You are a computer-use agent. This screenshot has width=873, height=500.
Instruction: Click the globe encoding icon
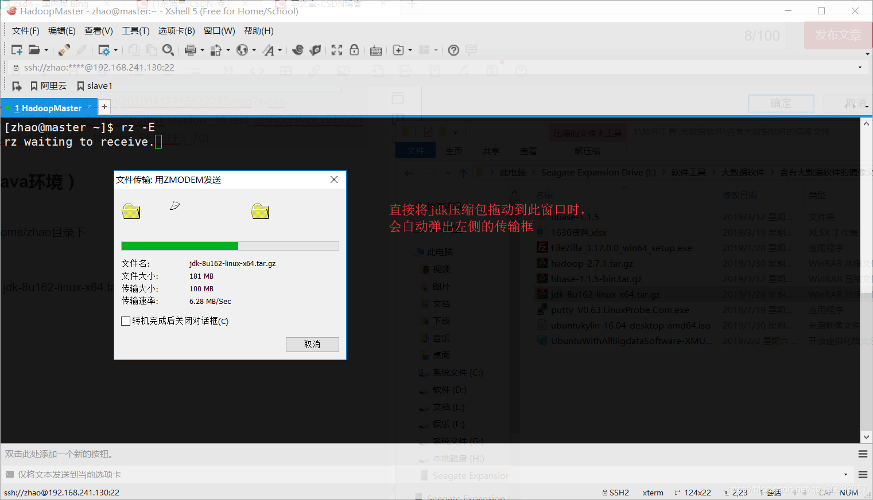point(242,50)
